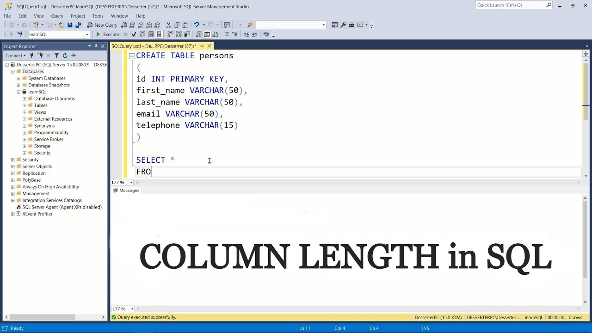Comment out the selected lines
The image size is (592, 333).
click(x=227, y=34)
